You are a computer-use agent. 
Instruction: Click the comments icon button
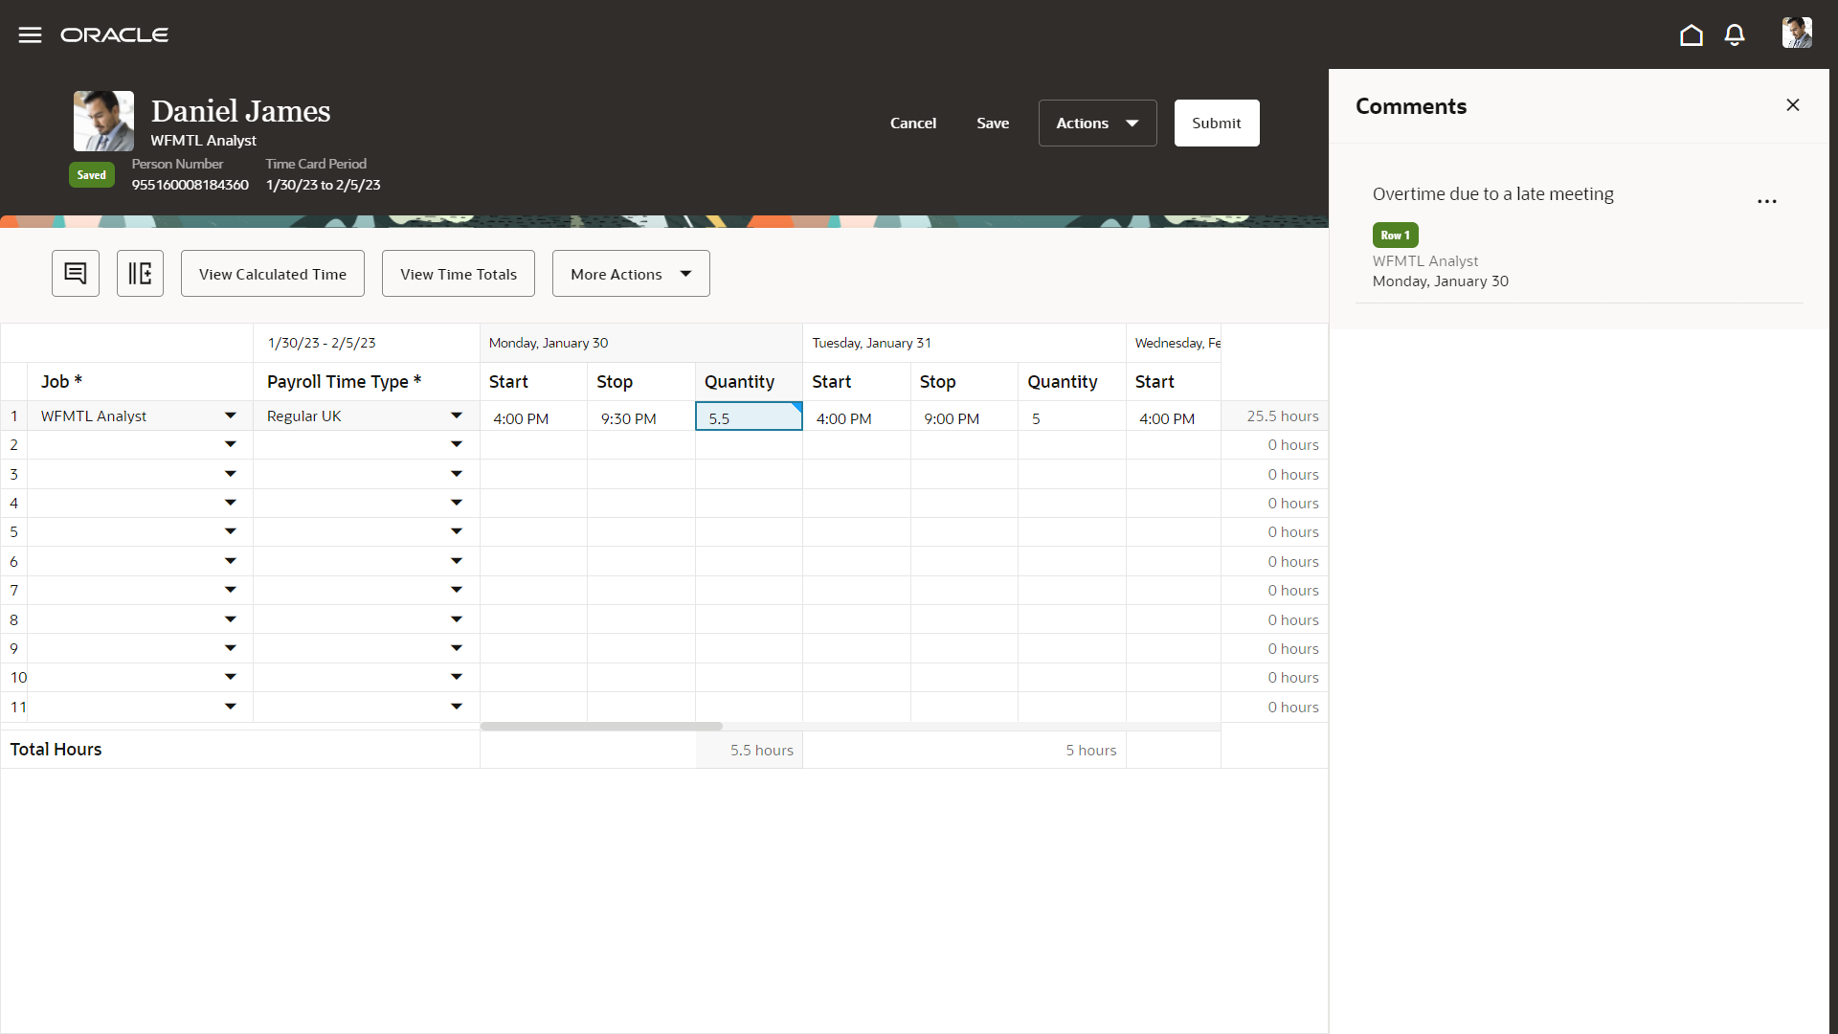76,274
